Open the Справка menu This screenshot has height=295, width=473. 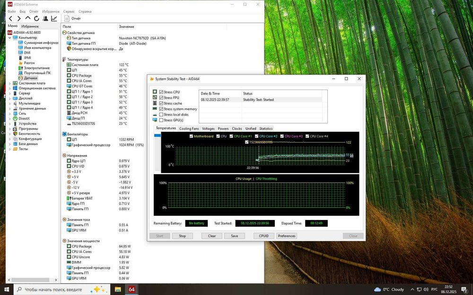(x=85, y=11)
